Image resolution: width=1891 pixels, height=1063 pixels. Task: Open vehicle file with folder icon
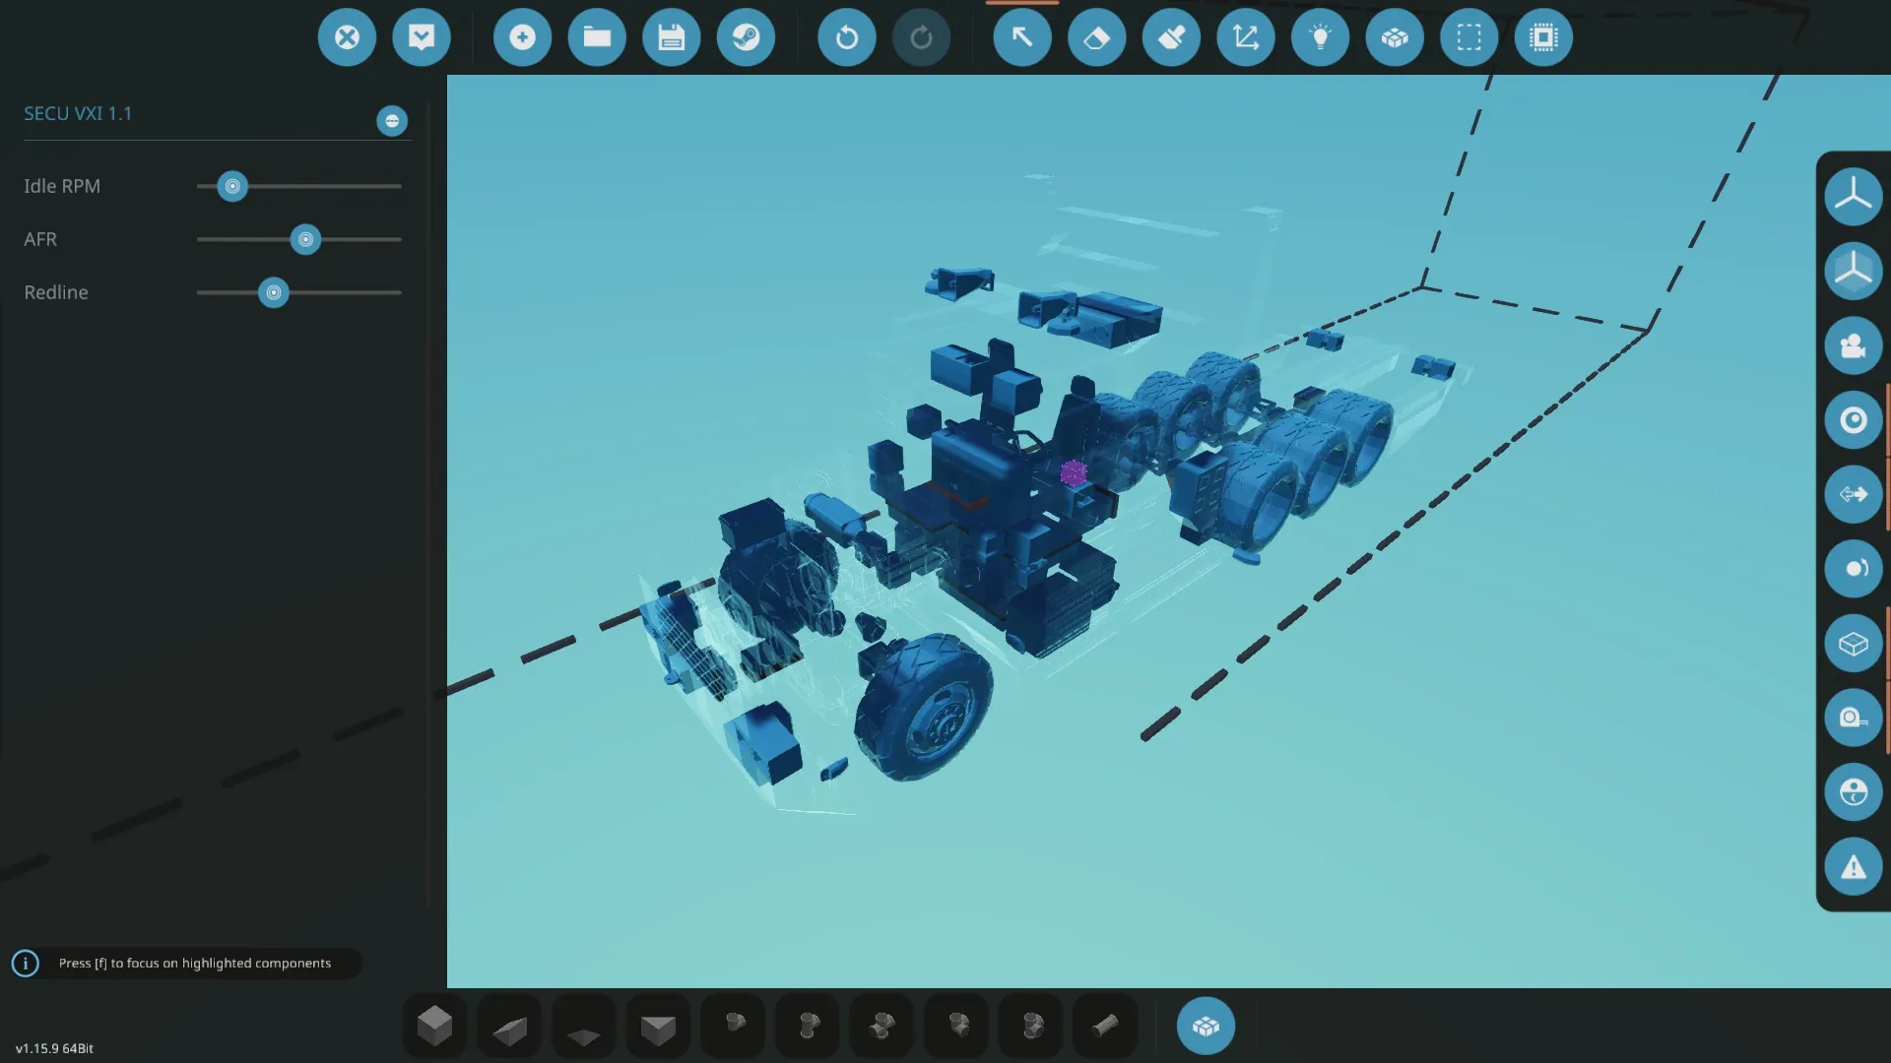click(x=597, y=37)
